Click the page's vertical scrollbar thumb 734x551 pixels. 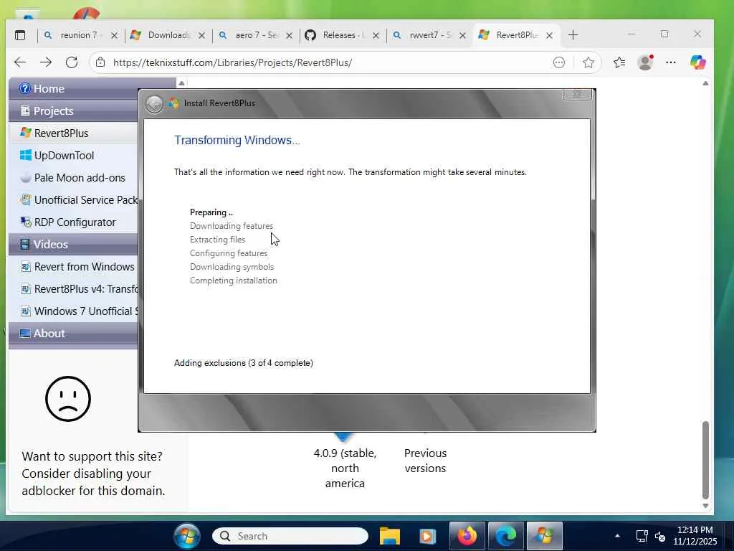pos(705,460)
